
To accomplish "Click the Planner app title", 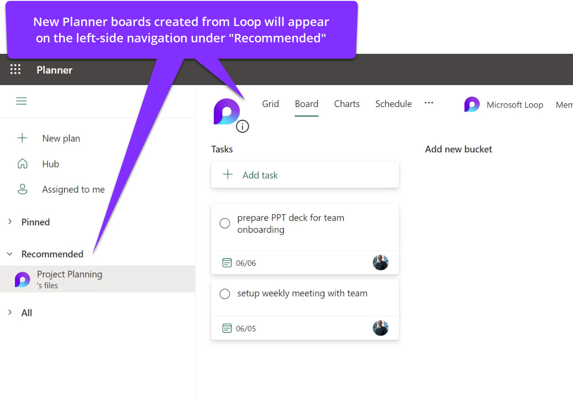I will pyautogui.click(x=54, y=70).
